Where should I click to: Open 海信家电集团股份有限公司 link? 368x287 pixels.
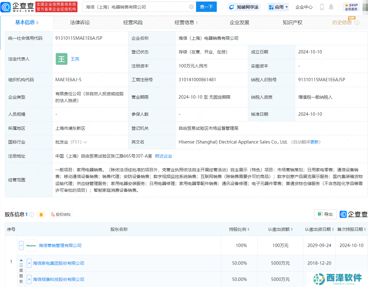coord(59,263)
